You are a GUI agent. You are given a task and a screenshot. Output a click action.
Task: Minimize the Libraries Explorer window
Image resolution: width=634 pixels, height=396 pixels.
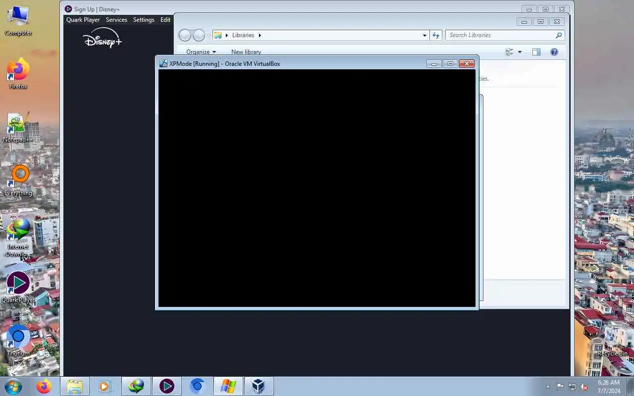pos(524,21)
